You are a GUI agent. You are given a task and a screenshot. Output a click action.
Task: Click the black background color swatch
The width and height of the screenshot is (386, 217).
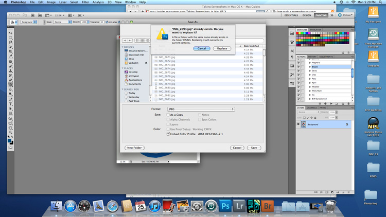(12, 143)
